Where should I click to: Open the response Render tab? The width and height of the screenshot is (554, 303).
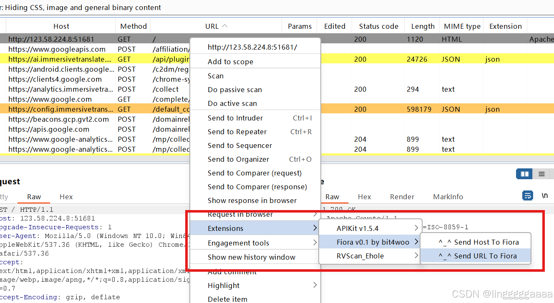(402, 197)
